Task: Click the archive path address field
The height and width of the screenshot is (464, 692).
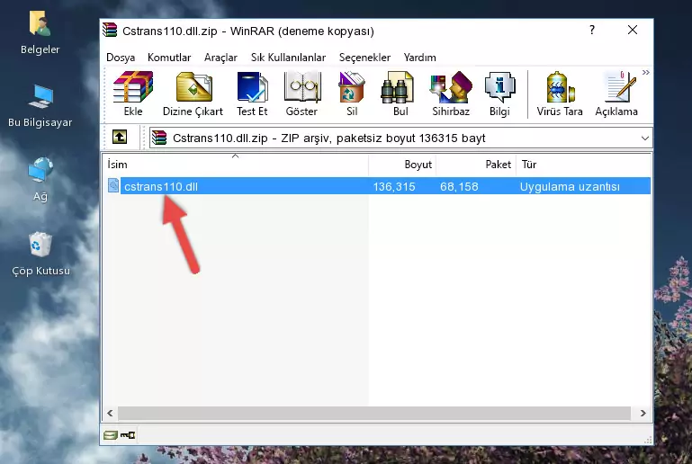Action: point(400,138)
